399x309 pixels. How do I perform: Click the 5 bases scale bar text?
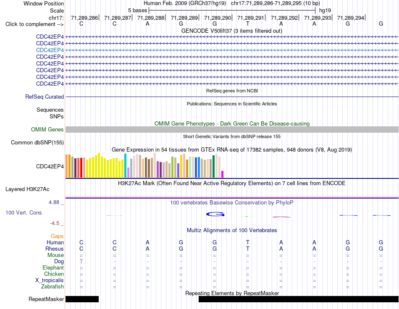tap(137, 10)
